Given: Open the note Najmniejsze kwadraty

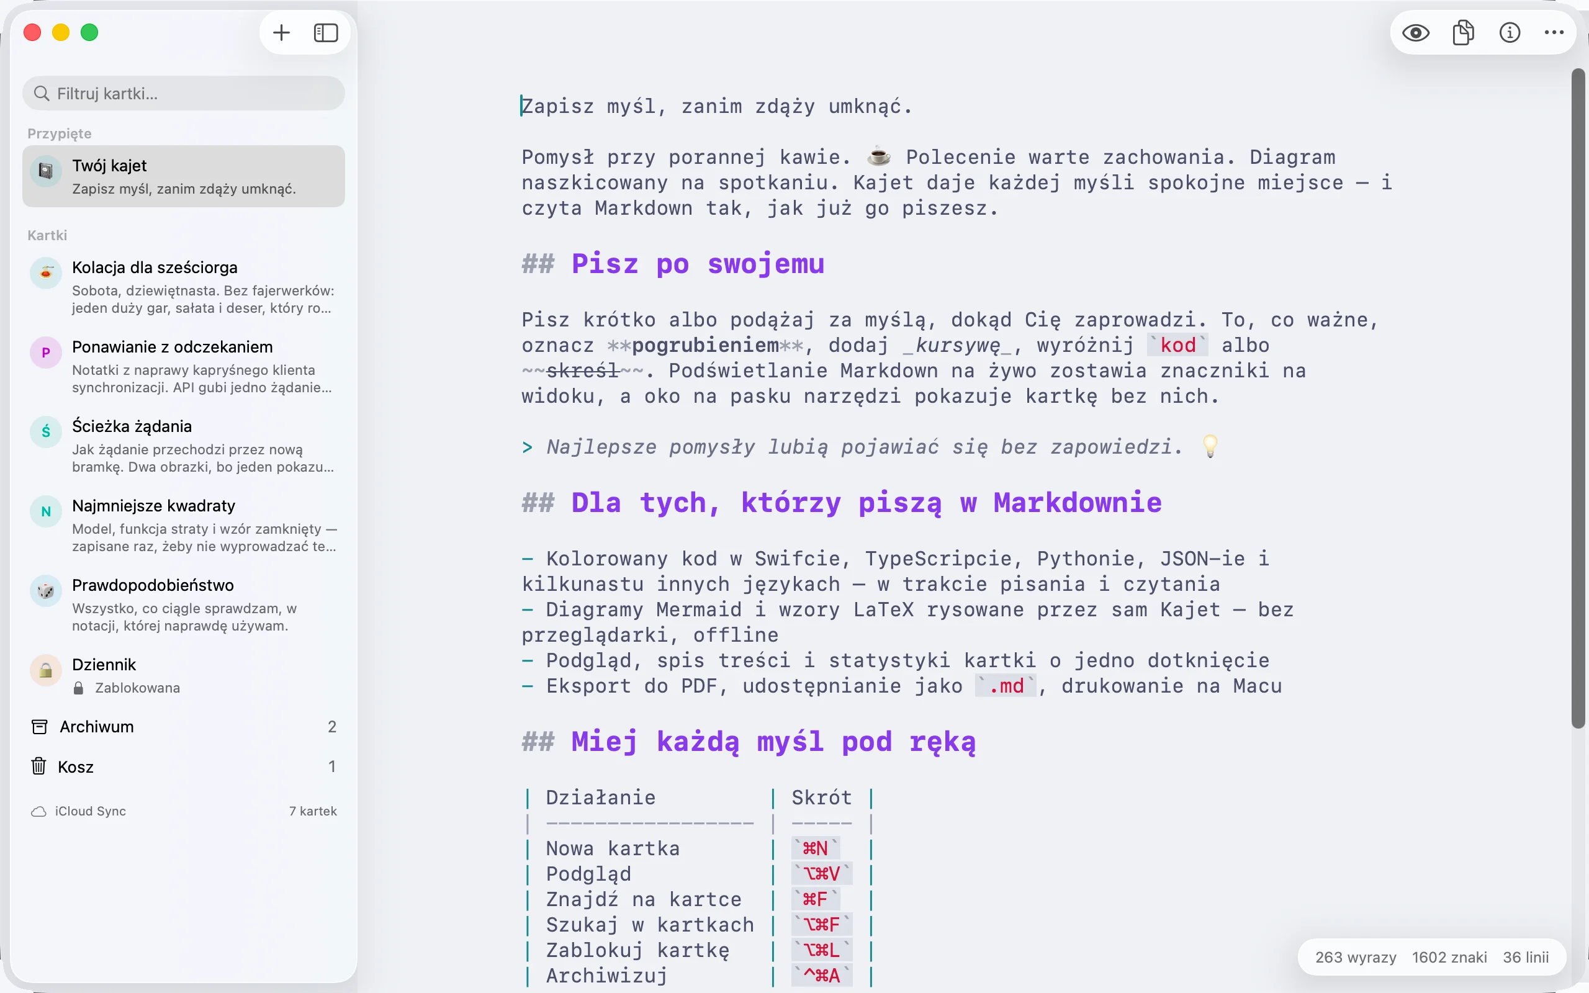Looking at the screenshot, I should point(184,526).
